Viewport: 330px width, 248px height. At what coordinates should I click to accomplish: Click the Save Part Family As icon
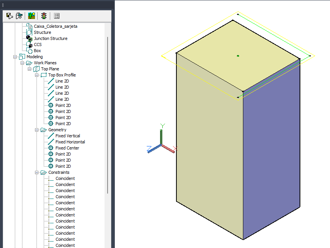click(19, 16)
